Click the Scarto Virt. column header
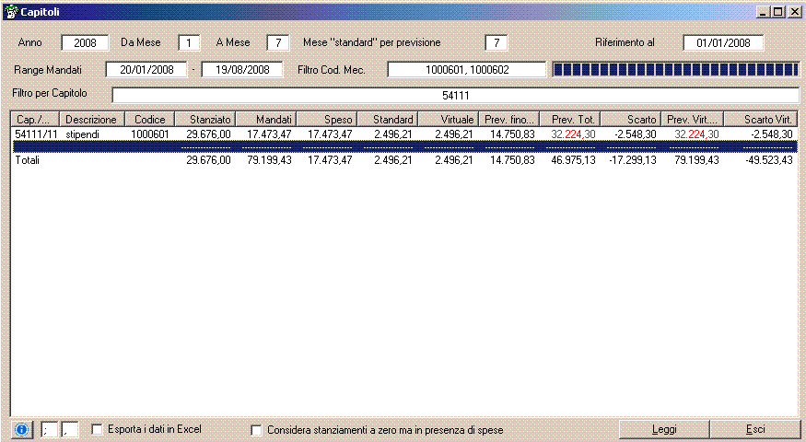 coord(761,120)
